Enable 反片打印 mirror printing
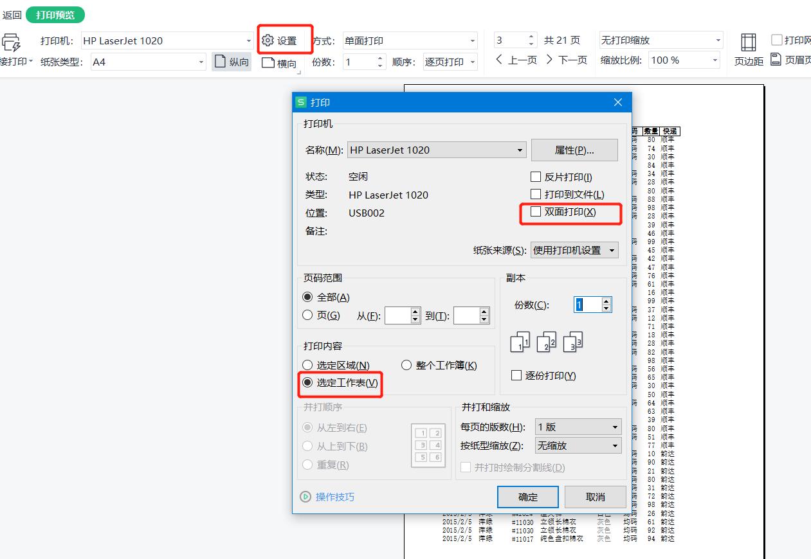 [x=534, y=176]
